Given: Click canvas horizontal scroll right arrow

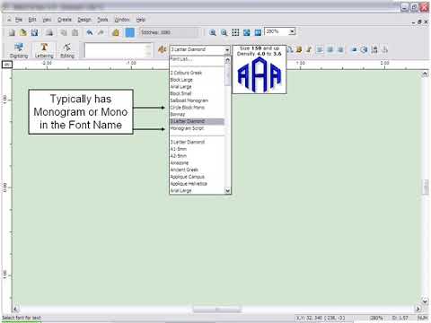Looking at the screenshot, I should click(418, 309).
